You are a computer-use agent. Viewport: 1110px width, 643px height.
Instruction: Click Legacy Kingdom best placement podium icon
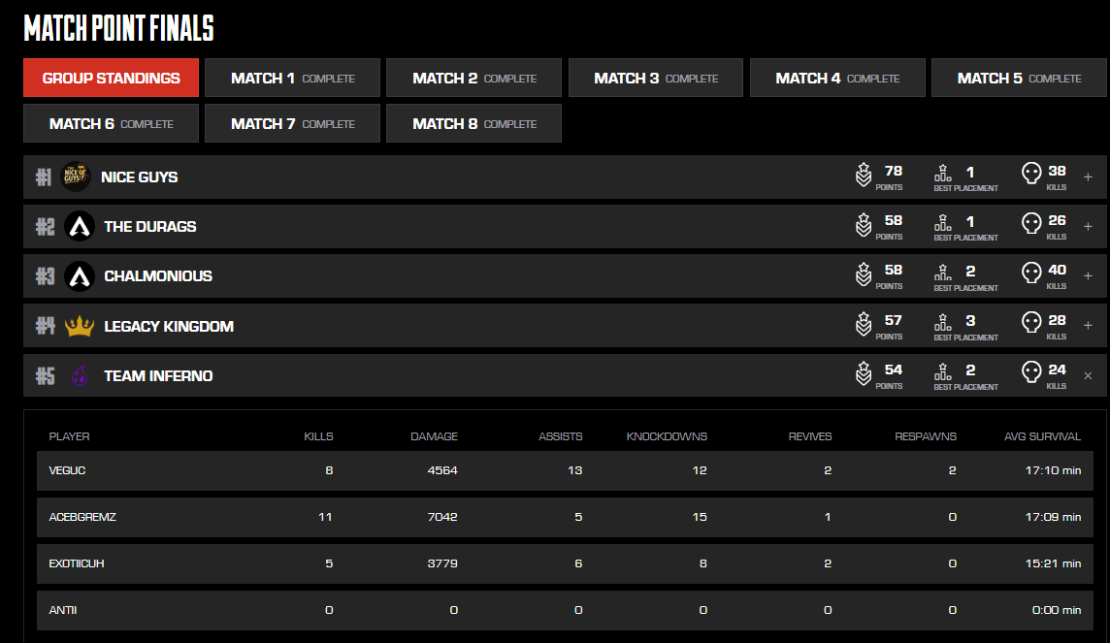tap(943, 322)
